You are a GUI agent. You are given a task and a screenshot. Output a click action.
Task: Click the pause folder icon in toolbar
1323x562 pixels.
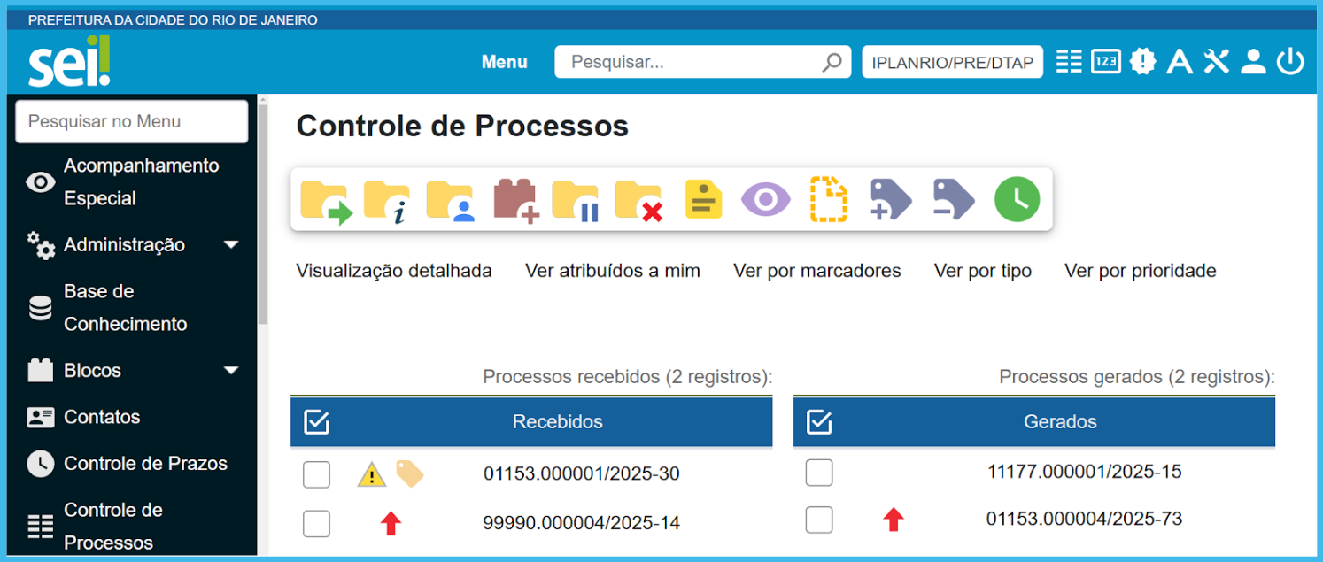click(576, 200)
